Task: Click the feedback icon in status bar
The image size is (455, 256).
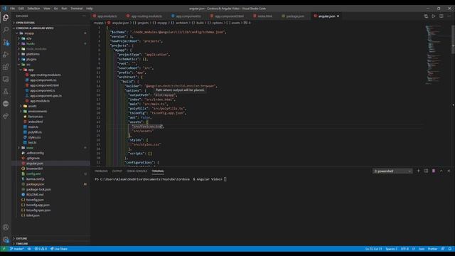Action: tap(443, 249)
